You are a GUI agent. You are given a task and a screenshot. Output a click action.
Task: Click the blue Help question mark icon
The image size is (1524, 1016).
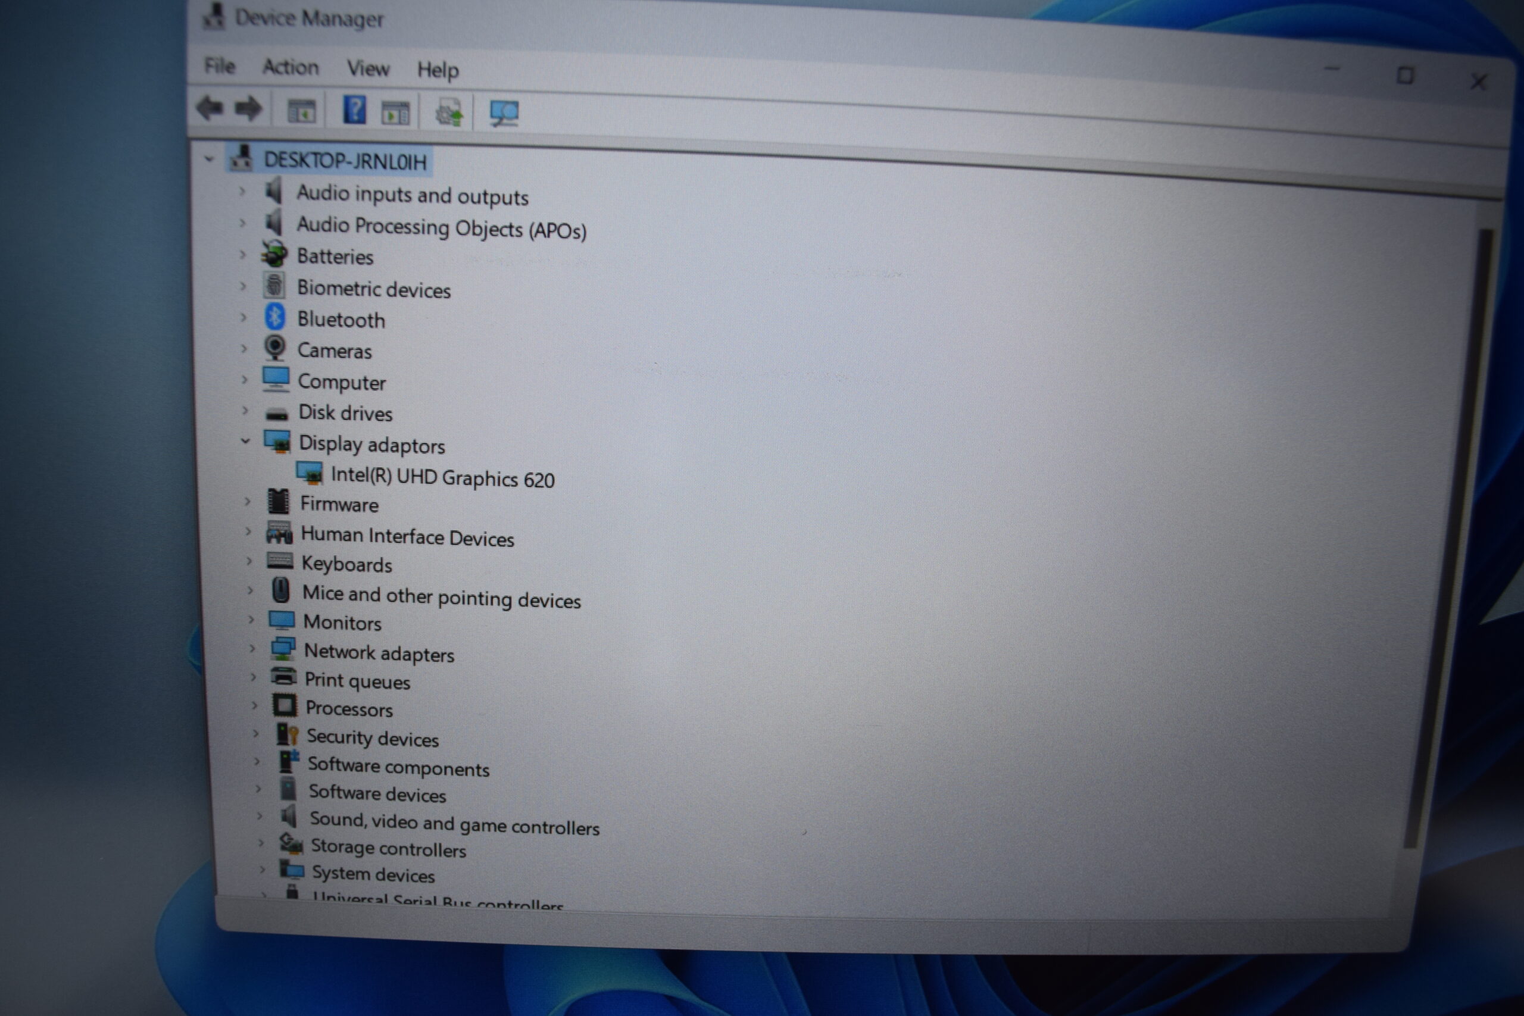[354, 110]
